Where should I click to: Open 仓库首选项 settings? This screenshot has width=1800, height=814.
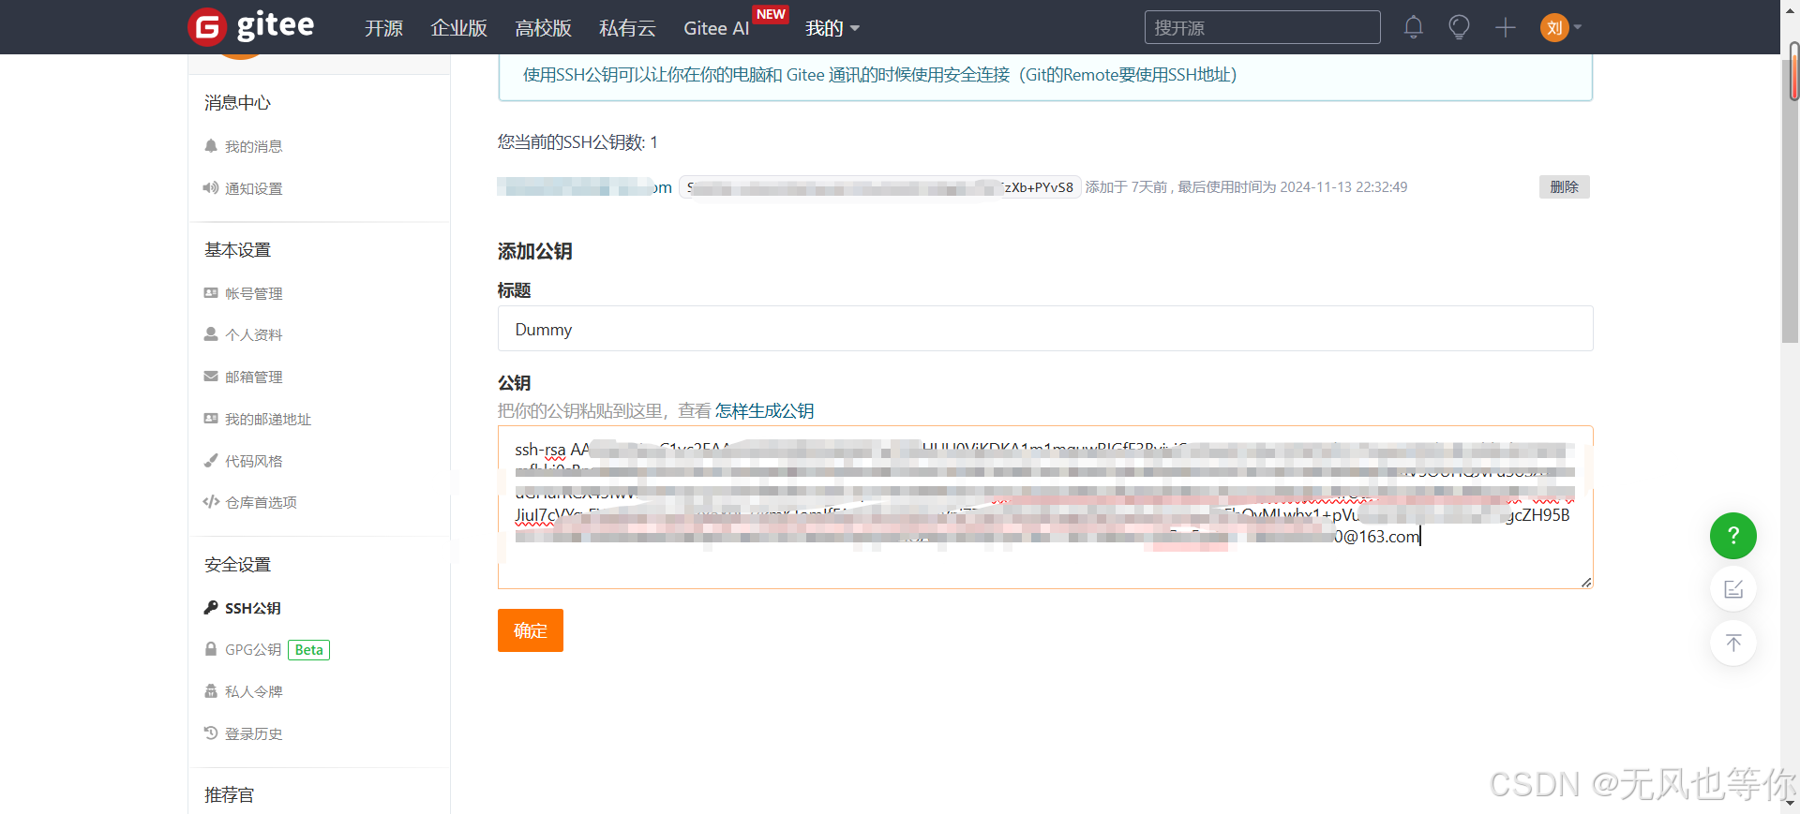261,502
